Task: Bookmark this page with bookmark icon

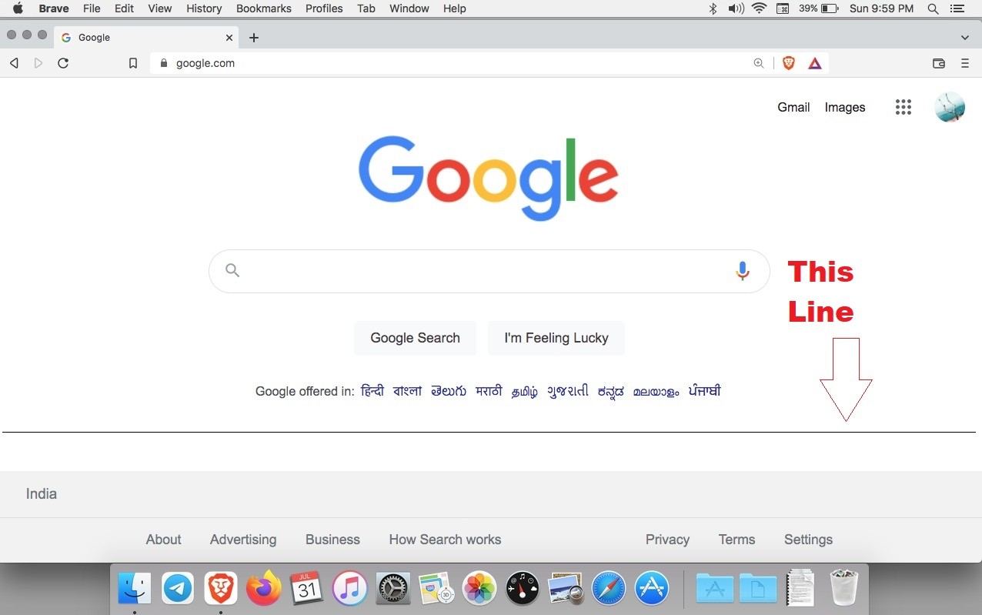Action: pyautogui.click(x=133, y=63)
